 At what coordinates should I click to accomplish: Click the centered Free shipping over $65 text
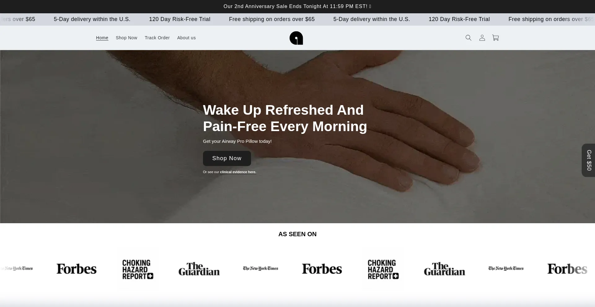(x=272, y=19)
